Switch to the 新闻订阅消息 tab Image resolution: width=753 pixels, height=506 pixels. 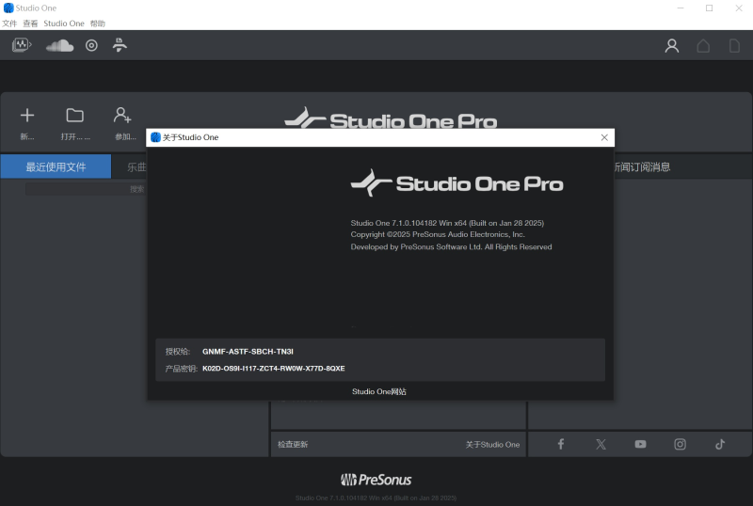coord(642,166)
